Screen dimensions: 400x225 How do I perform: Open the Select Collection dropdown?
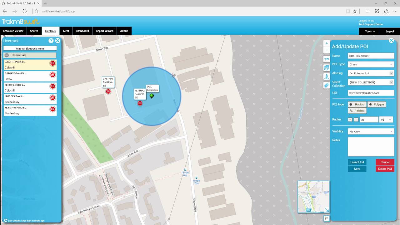point(371,82)
